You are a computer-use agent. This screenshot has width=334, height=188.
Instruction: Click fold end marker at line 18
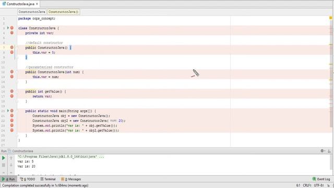point(17,101)
